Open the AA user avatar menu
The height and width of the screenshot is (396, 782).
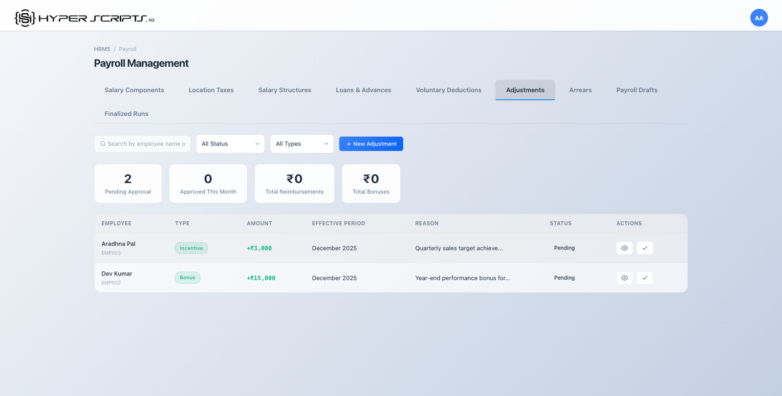pos(759,18)
